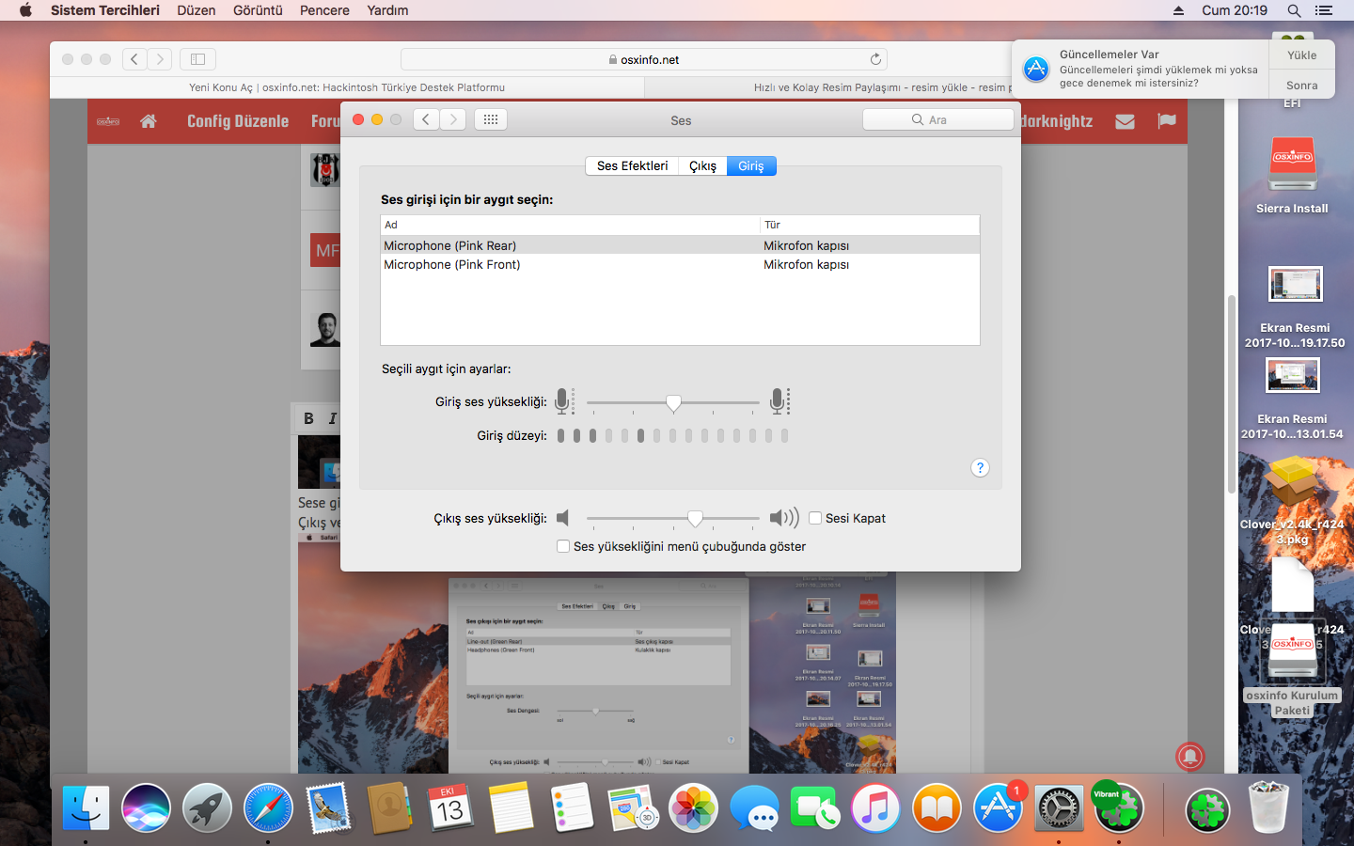The image size is (1354, 846).
Task: Click the Ara search field
Action: point(937,119)
